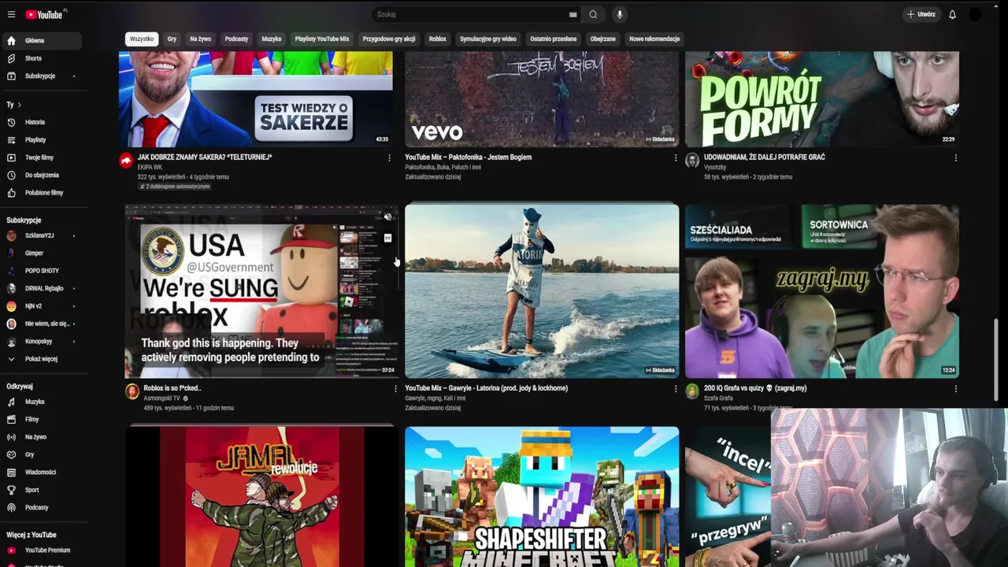Select the Podcasty filter chip

[x=236, y=39]
